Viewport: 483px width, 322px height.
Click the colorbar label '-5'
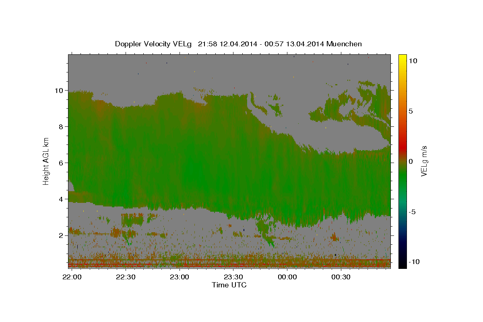[x=412, y=212]
